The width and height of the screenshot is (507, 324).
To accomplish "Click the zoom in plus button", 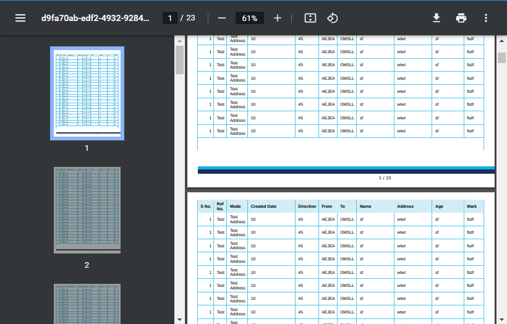I will (278, 18).
